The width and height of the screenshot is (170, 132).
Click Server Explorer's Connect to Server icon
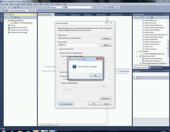coord(16,17)
